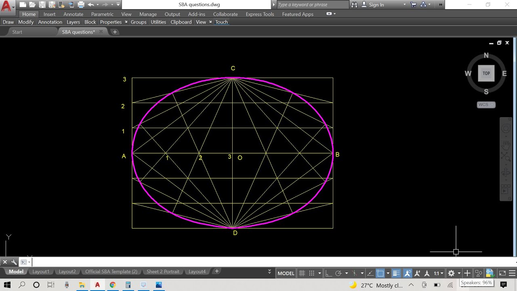Toggle Clean Screen icon in status bar
Viewport: 517px width, 291px height.
502,273
